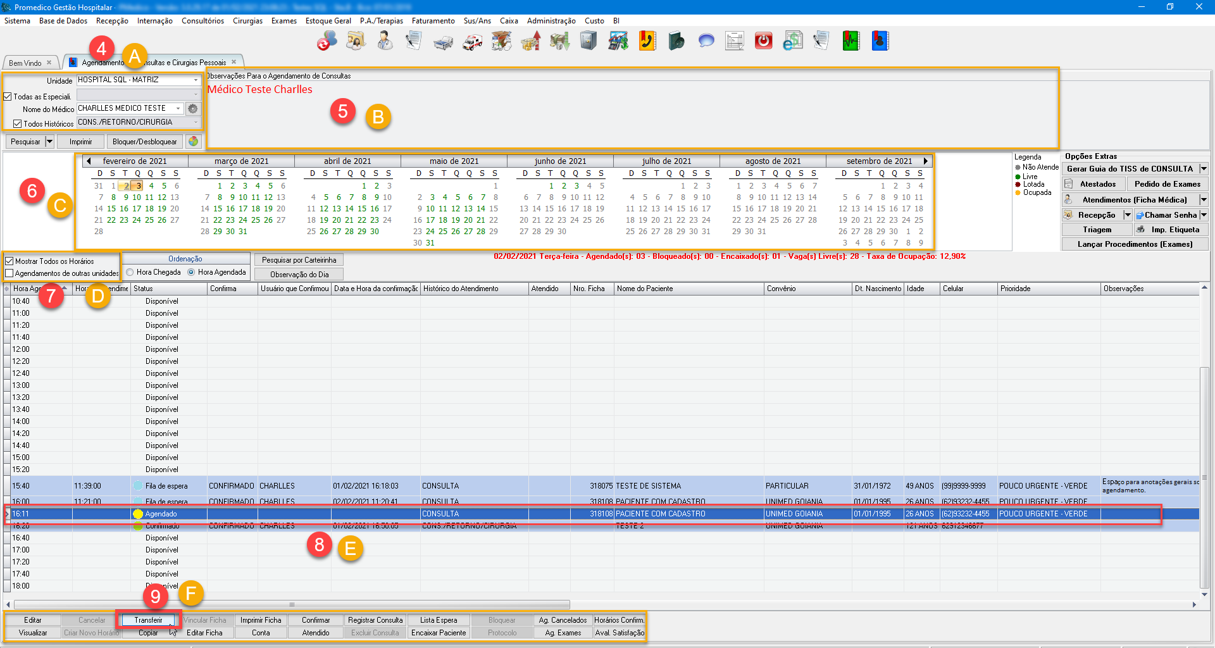Open the safe (vault) toolbar icon
1215x648 pixels.
tap(589, 41)
